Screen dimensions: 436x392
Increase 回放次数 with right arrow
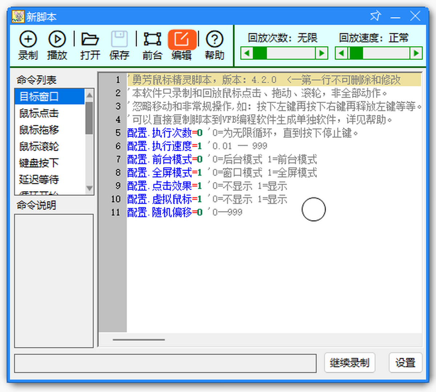point(322,53)
